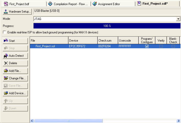Click the Stop button
181x123 pixels.
(x=15, y=48)
